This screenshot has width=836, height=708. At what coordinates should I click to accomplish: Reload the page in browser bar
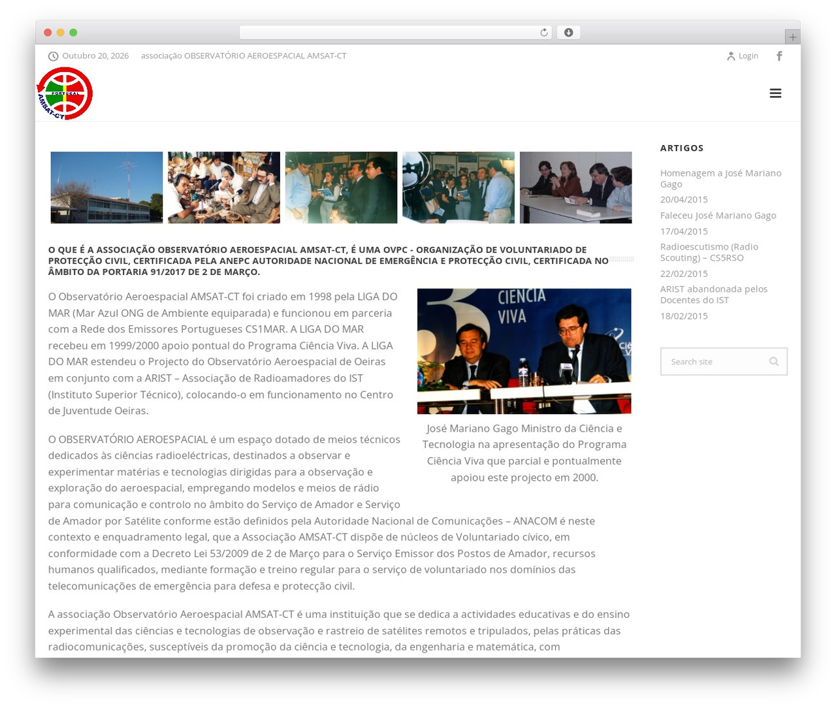pos(543,33)
